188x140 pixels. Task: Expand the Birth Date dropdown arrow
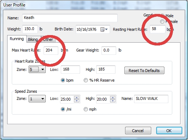tap(106, 29)
